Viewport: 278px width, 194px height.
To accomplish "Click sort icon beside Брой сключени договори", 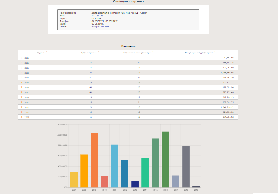I will pos(153,53).
